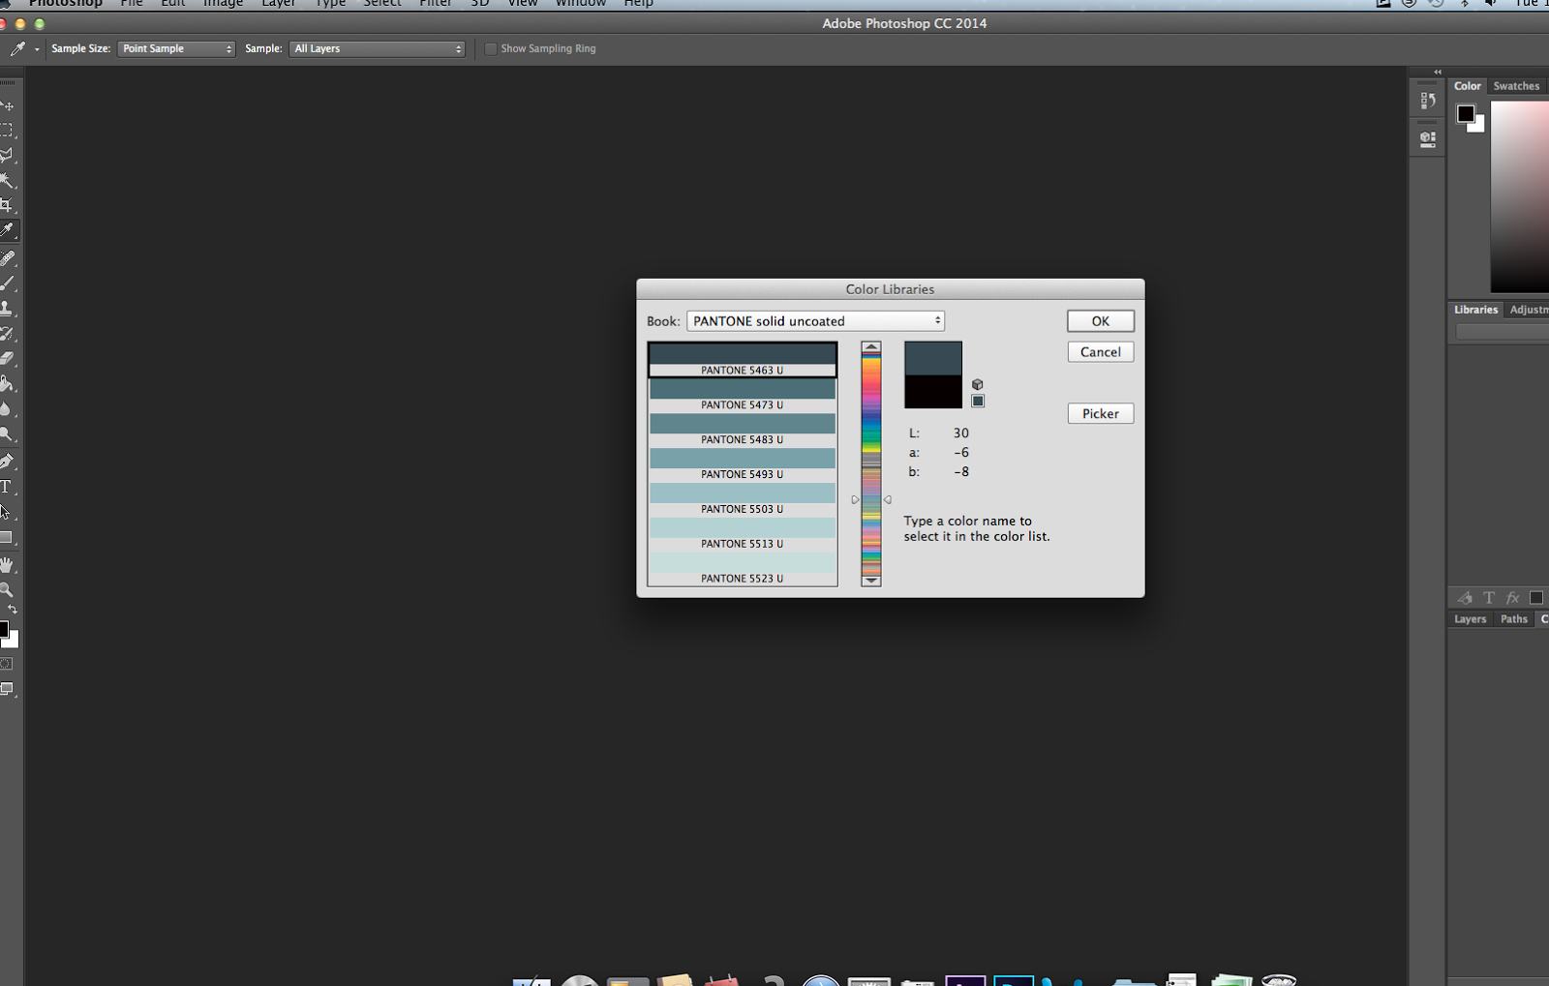Select the Lasso tool
The height and width of the screenshot is (986, 1549).
(x=8, y=155)
